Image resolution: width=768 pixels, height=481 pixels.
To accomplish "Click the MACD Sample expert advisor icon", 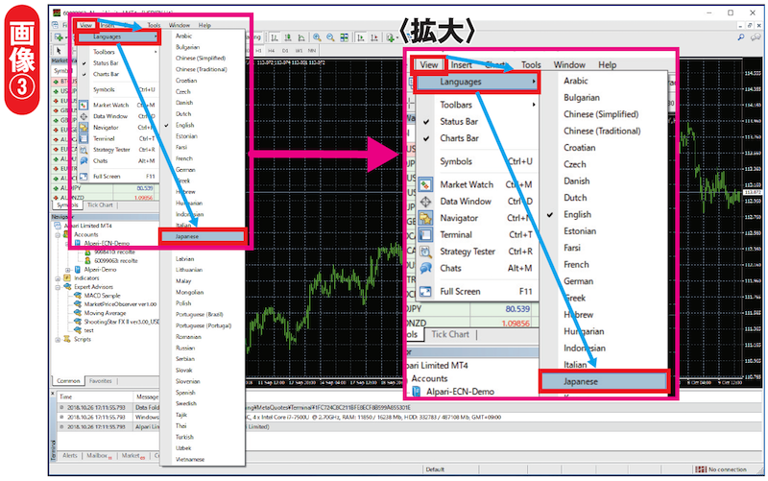I will (x=78, y=296).
